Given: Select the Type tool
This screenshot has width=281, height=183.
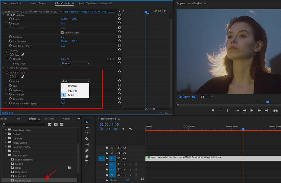Looking at the screenshot, I should click(x=87, y=162).
